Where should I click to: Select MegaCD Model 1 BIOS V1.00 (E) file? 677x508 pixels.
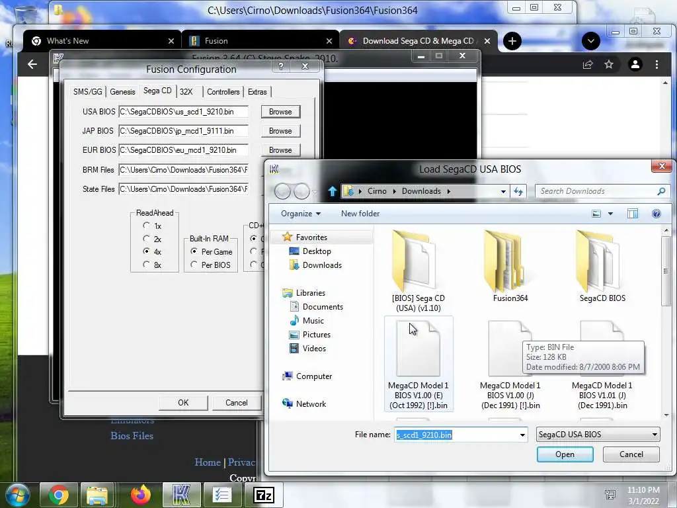(418, 363)
